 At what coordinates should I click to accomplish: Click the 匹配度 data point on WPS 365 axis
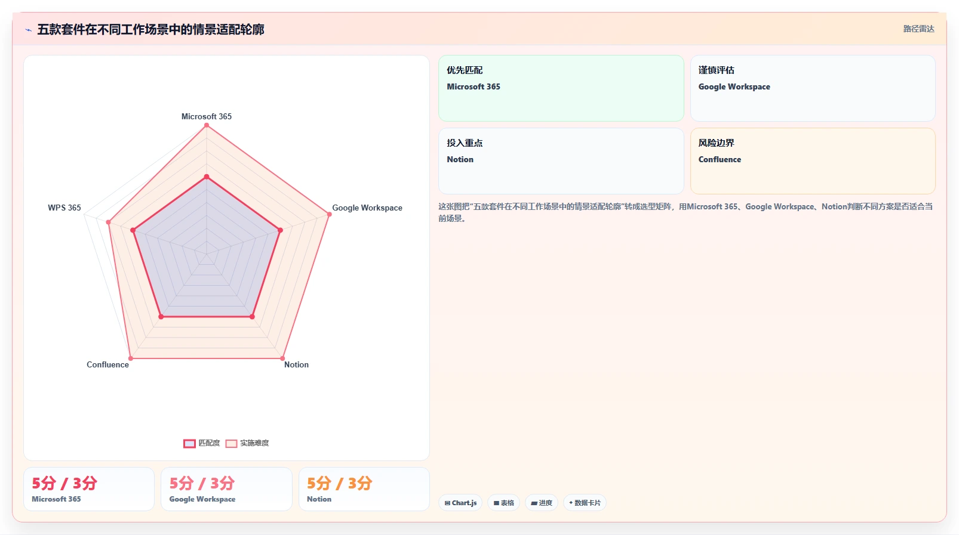click(x=133, y=230)
